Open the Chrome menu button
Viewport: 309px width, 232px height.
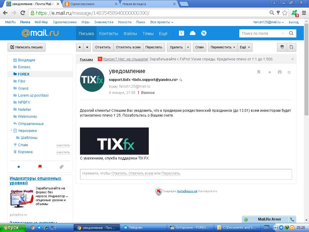click(x=304, y=13)
